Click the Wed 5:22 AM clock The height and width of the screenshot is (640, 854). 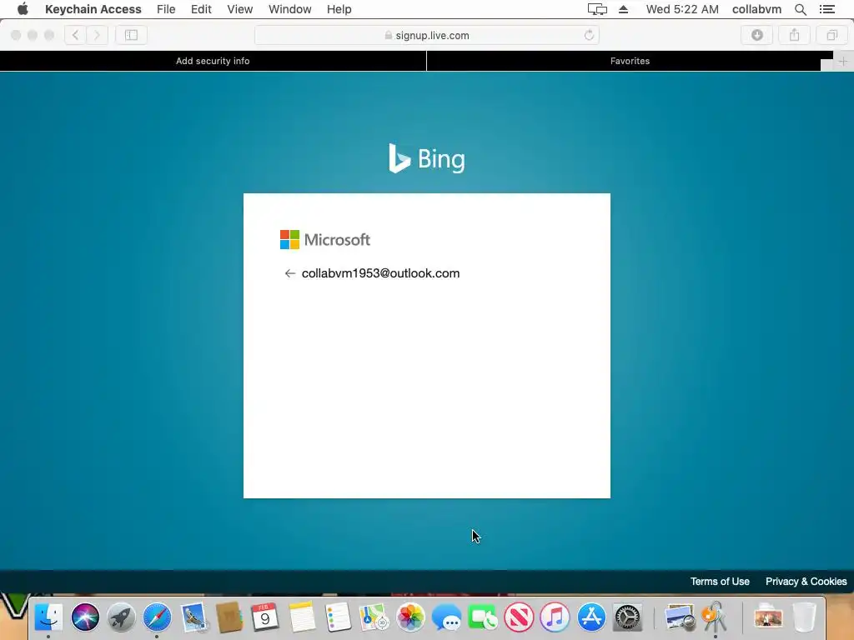coord(682,9)
